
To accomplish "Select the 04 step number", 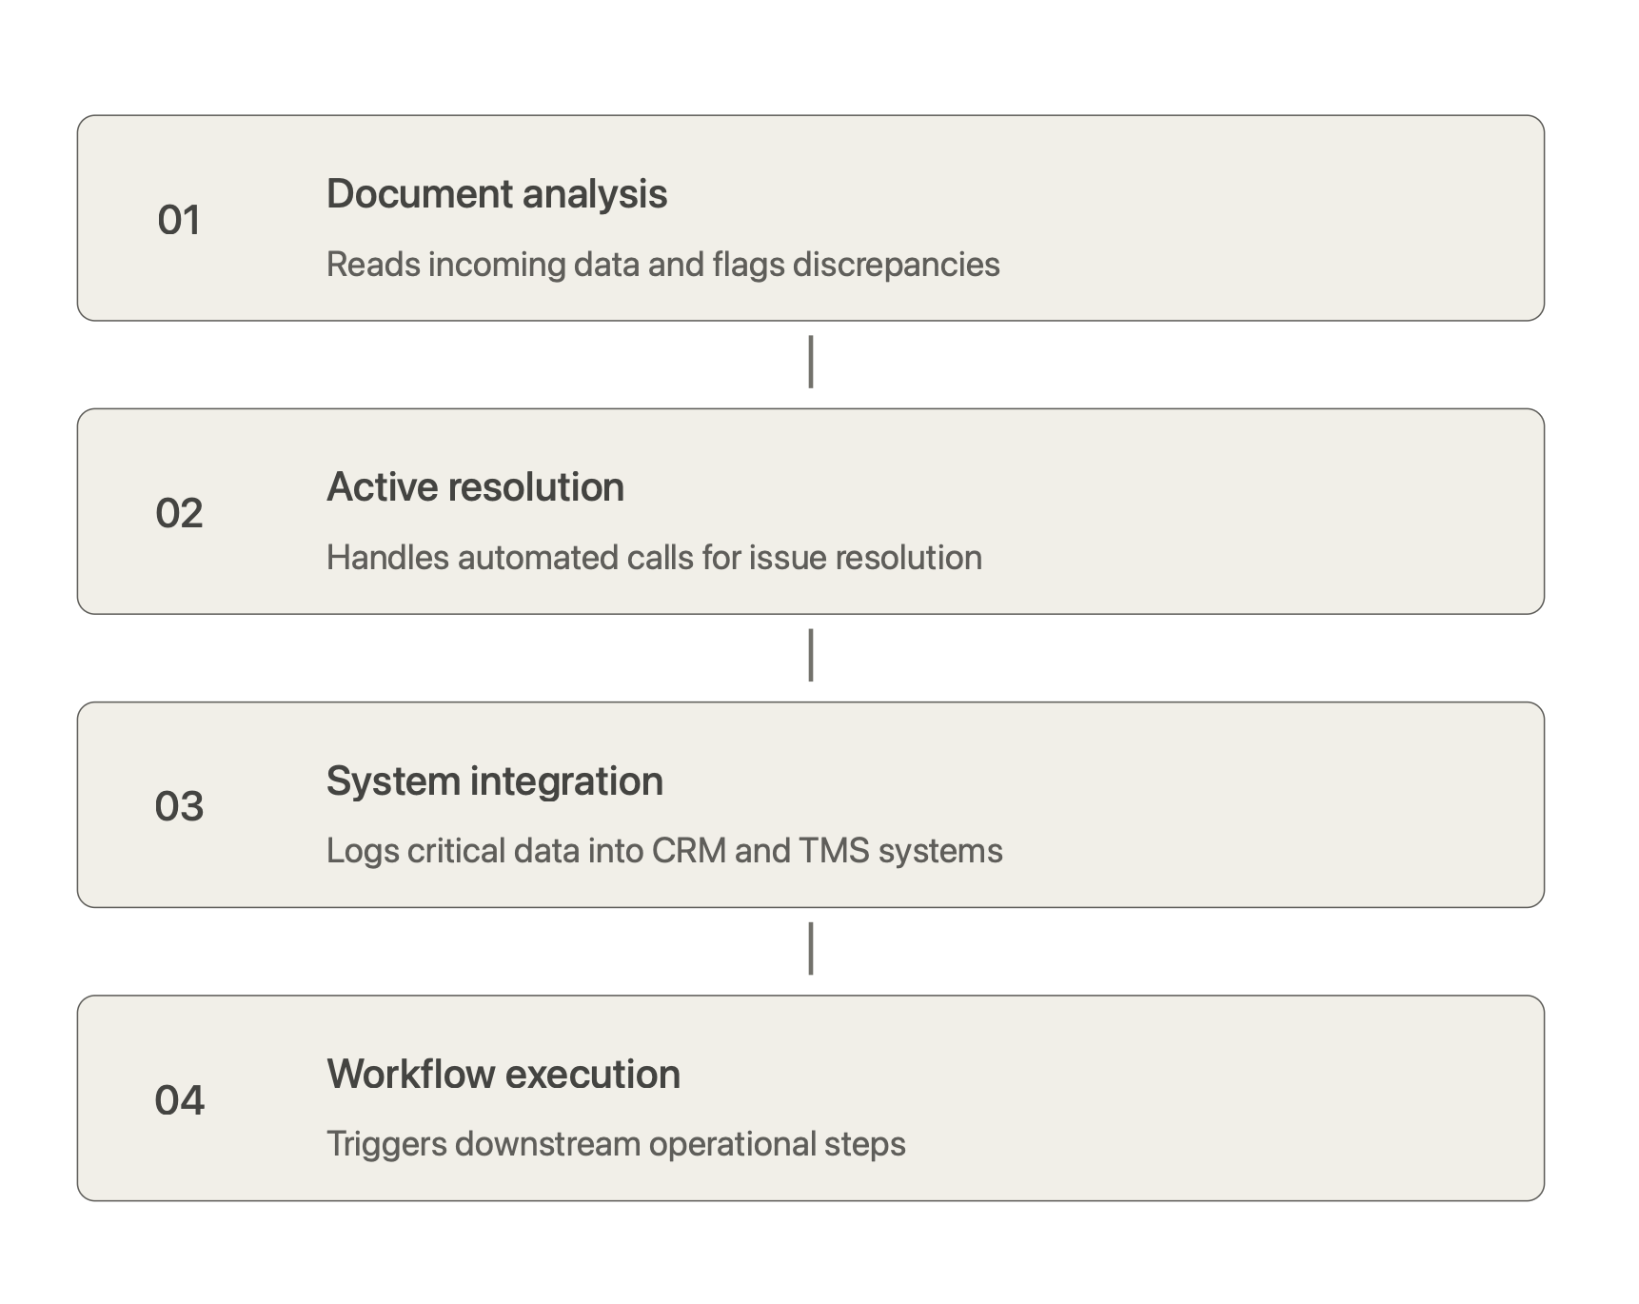I will [x=179, y=1100].
